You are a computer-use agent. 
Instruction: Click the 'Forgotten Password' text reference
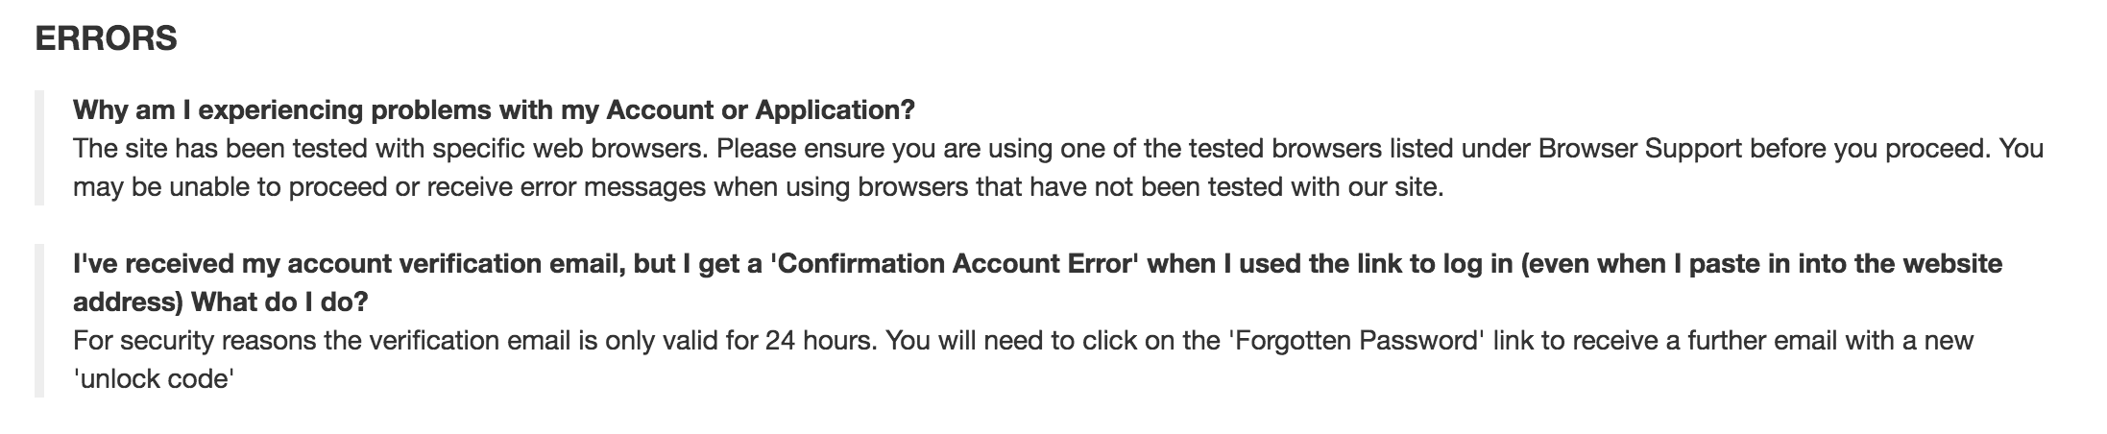point(1353,341)
